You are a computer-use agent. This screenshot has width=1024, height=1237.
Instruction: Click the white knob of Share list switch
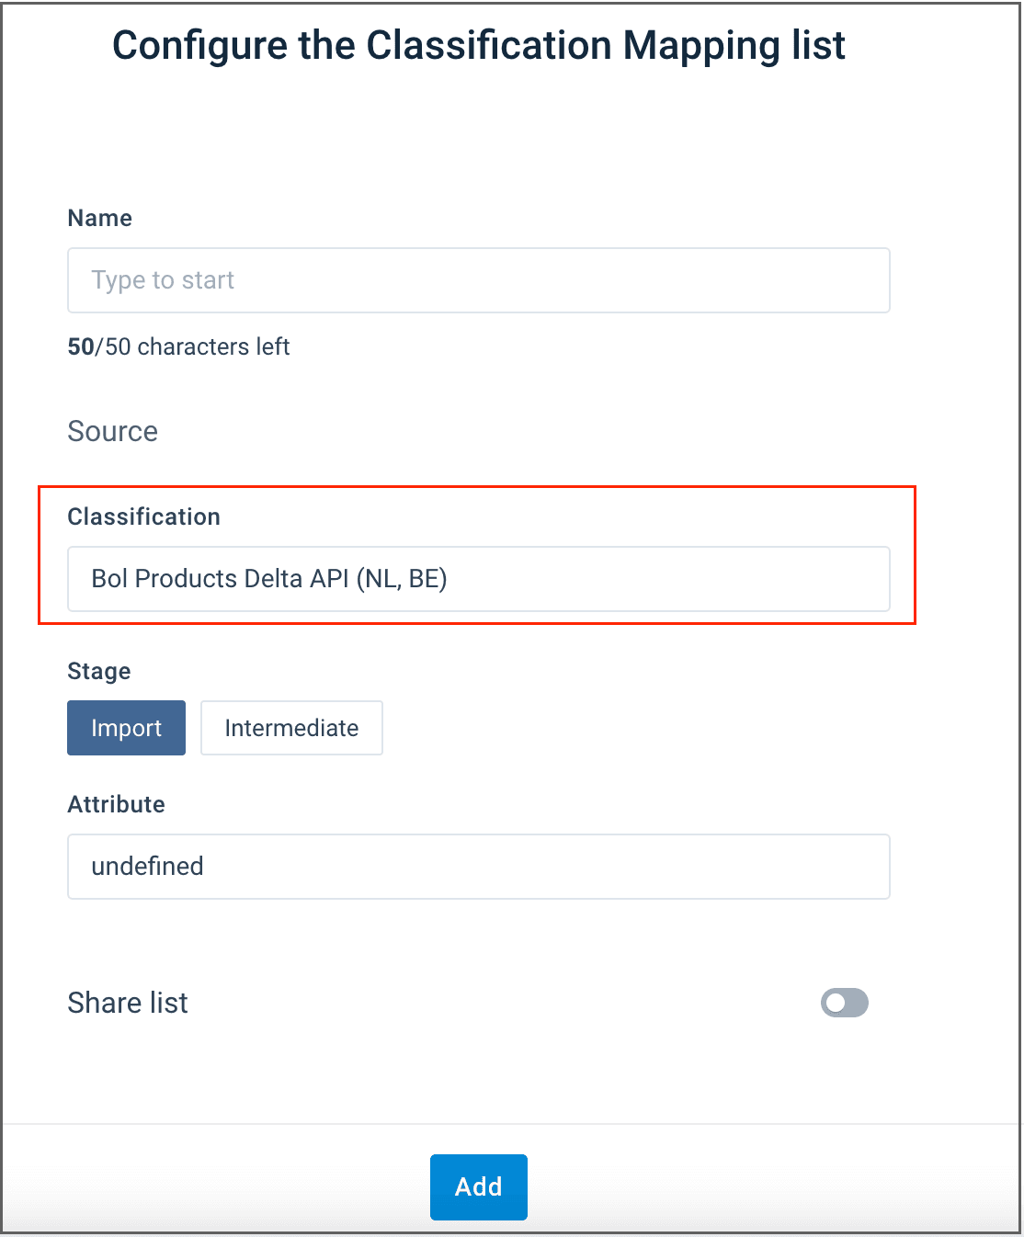(x=835, y=1003)
